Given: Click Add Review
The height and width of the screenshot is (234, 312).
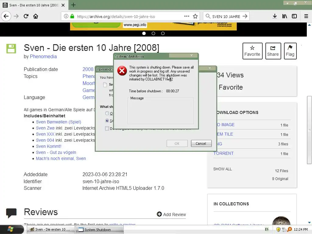Looking at the screenshot, I should (x=171, y=214).
